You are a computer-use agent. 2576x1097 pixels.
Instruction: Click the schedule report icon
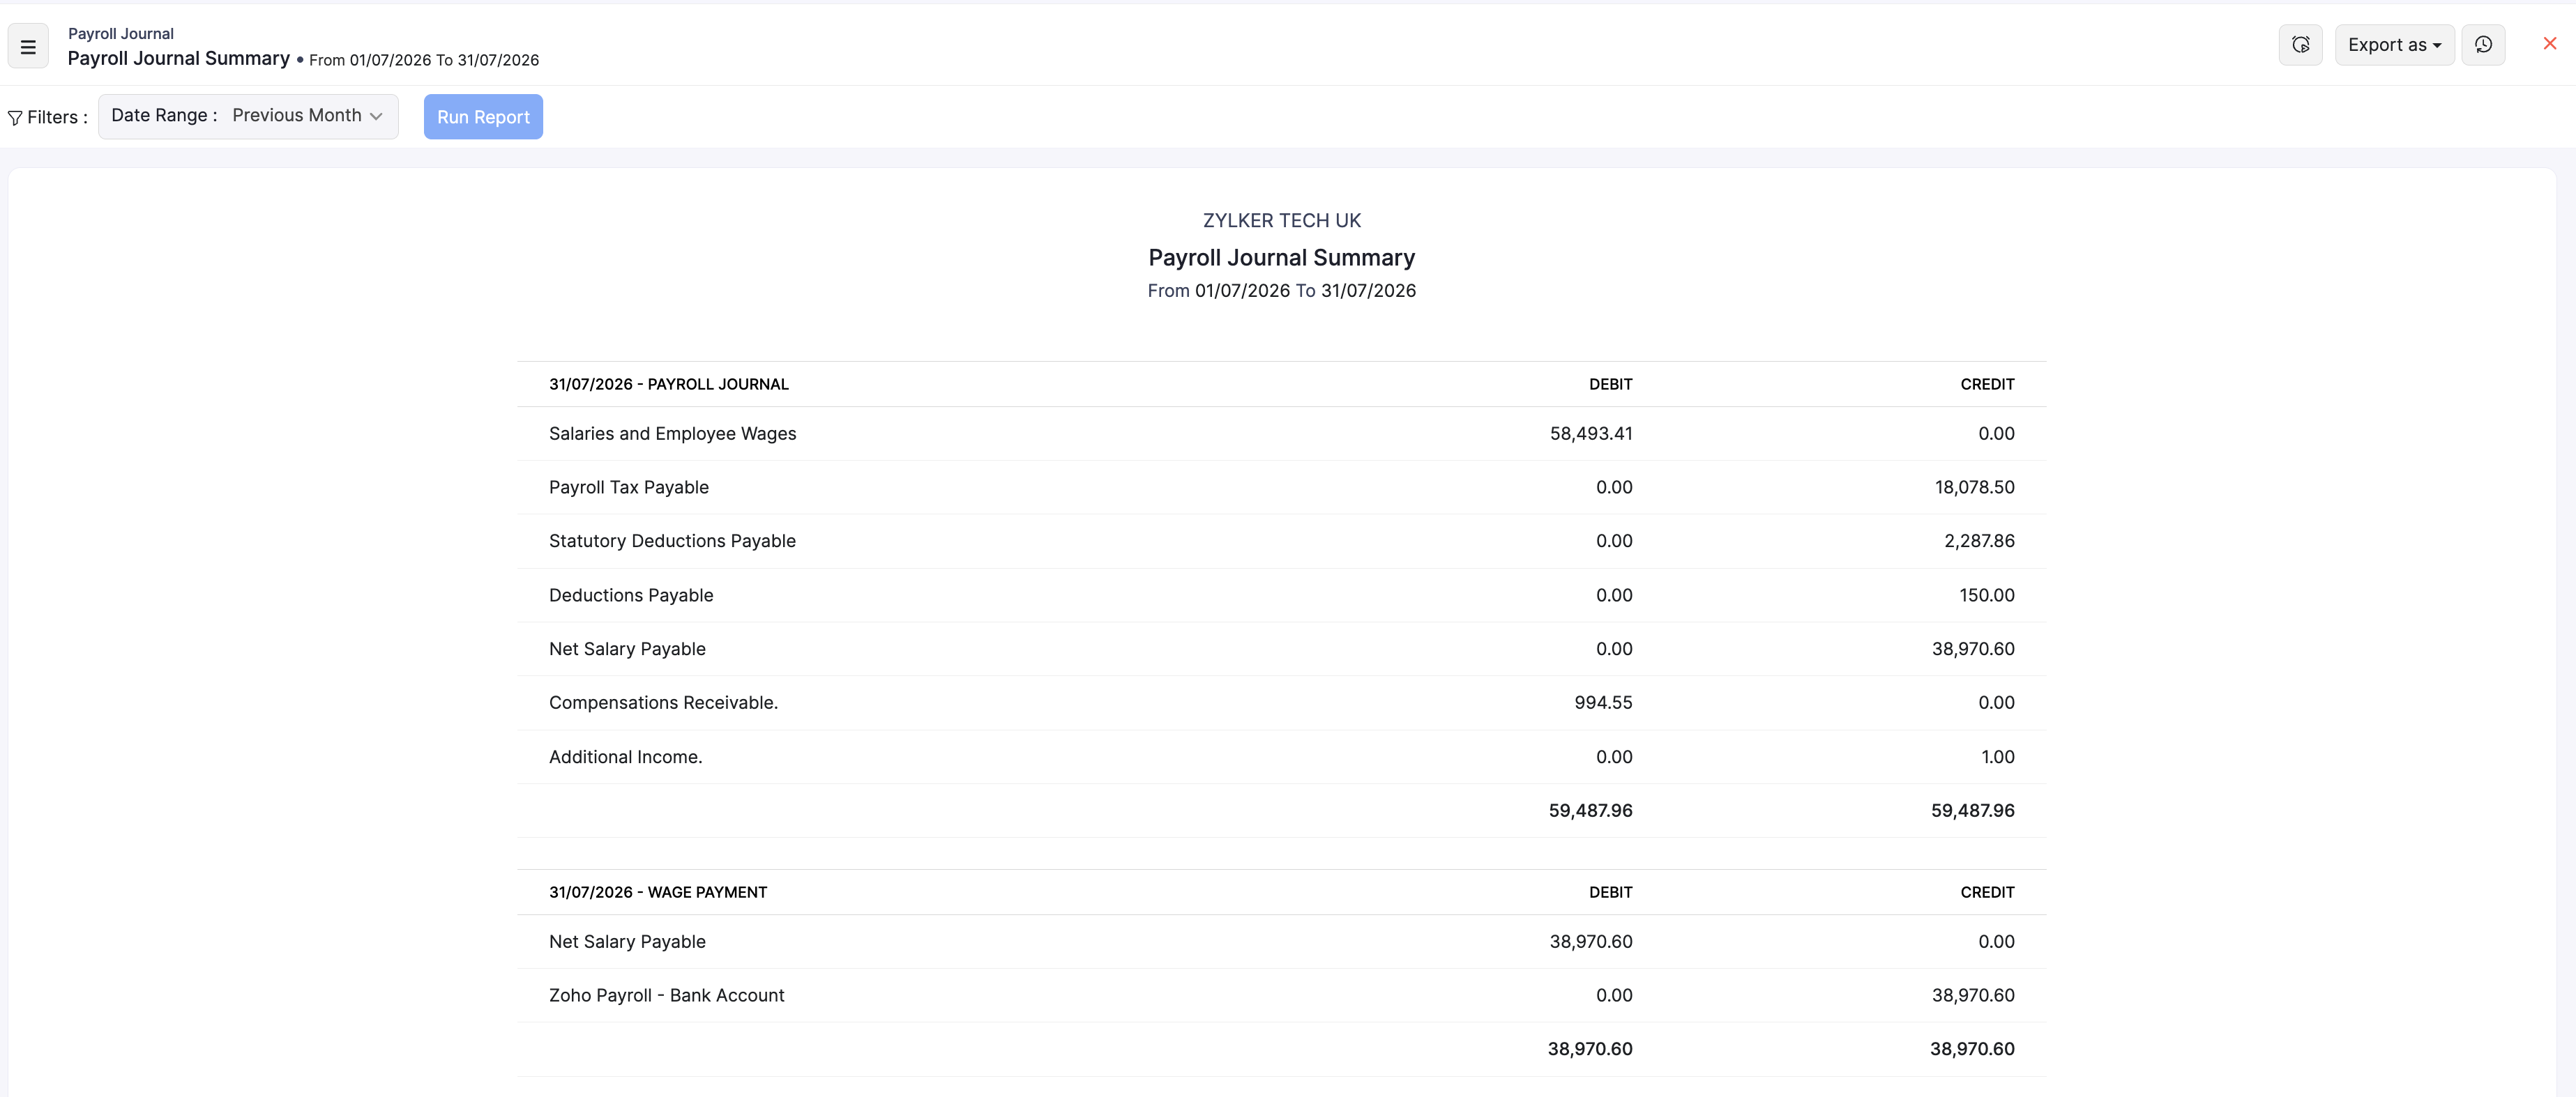(x=2300, y=45)
